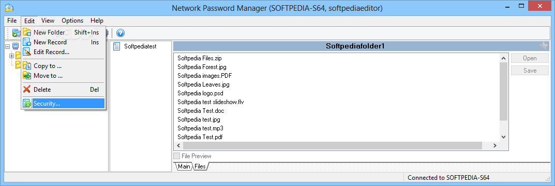Enable the File Preview checkbox
The width and height of the screenshot is (555, 186).
(x=176, y=156)
